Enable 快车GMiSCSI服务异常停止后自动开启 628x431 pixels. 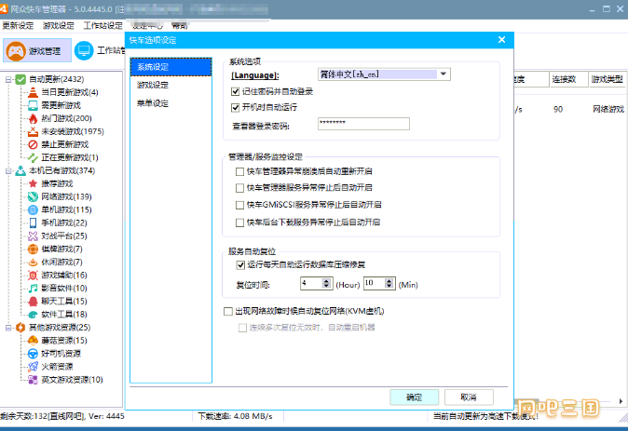click(239, 205)
